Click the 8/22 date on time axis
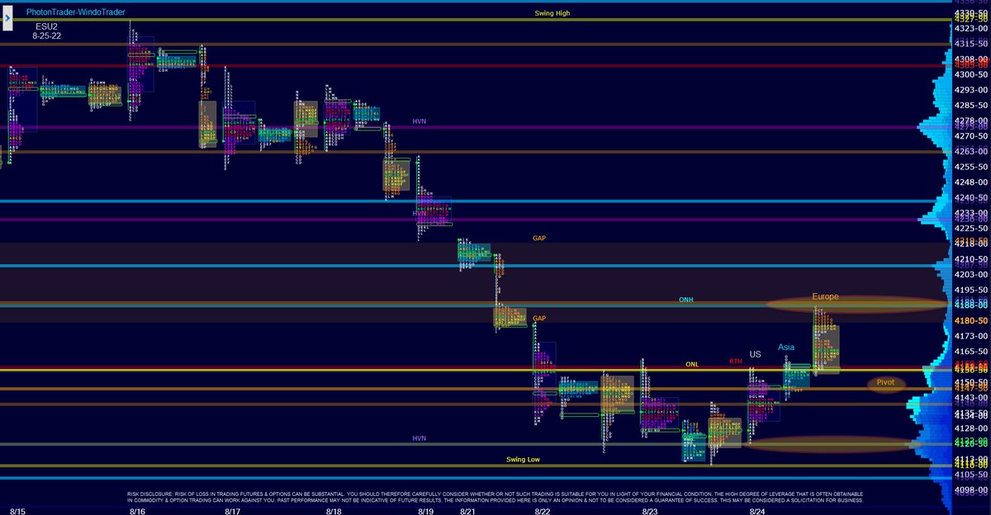991x515 pixels. pyautogui.click(x=543, y=511)
